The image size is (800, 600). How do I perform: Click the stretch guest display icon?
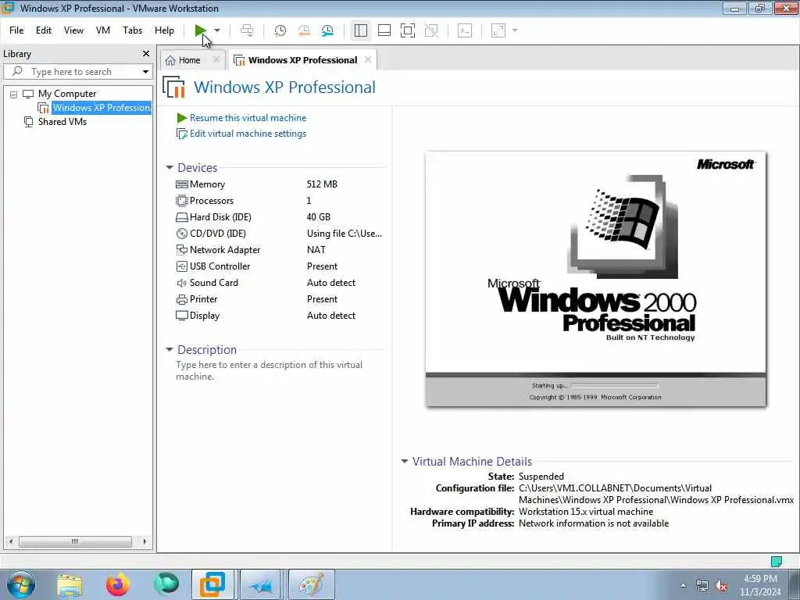tap(498, 30)
